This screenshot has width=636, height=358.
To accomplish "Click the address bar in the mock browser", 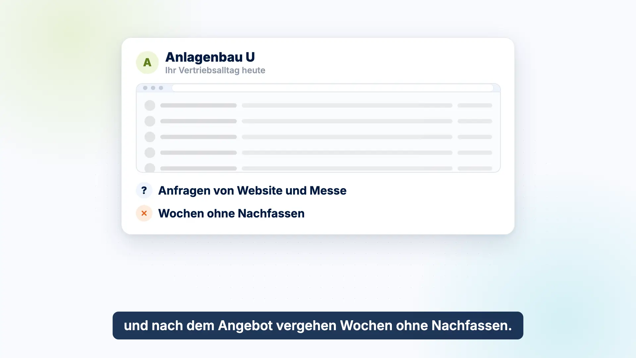I will 333,88.
